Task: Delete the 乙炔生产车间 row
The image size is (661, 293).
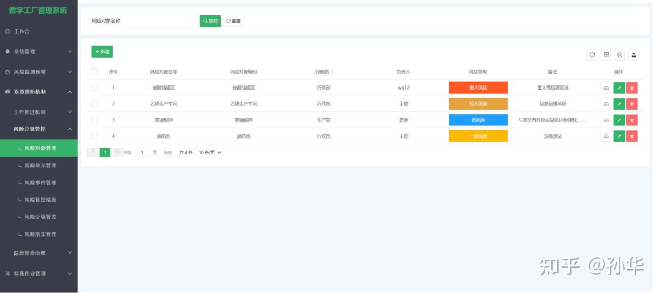Action: [632, 104]
